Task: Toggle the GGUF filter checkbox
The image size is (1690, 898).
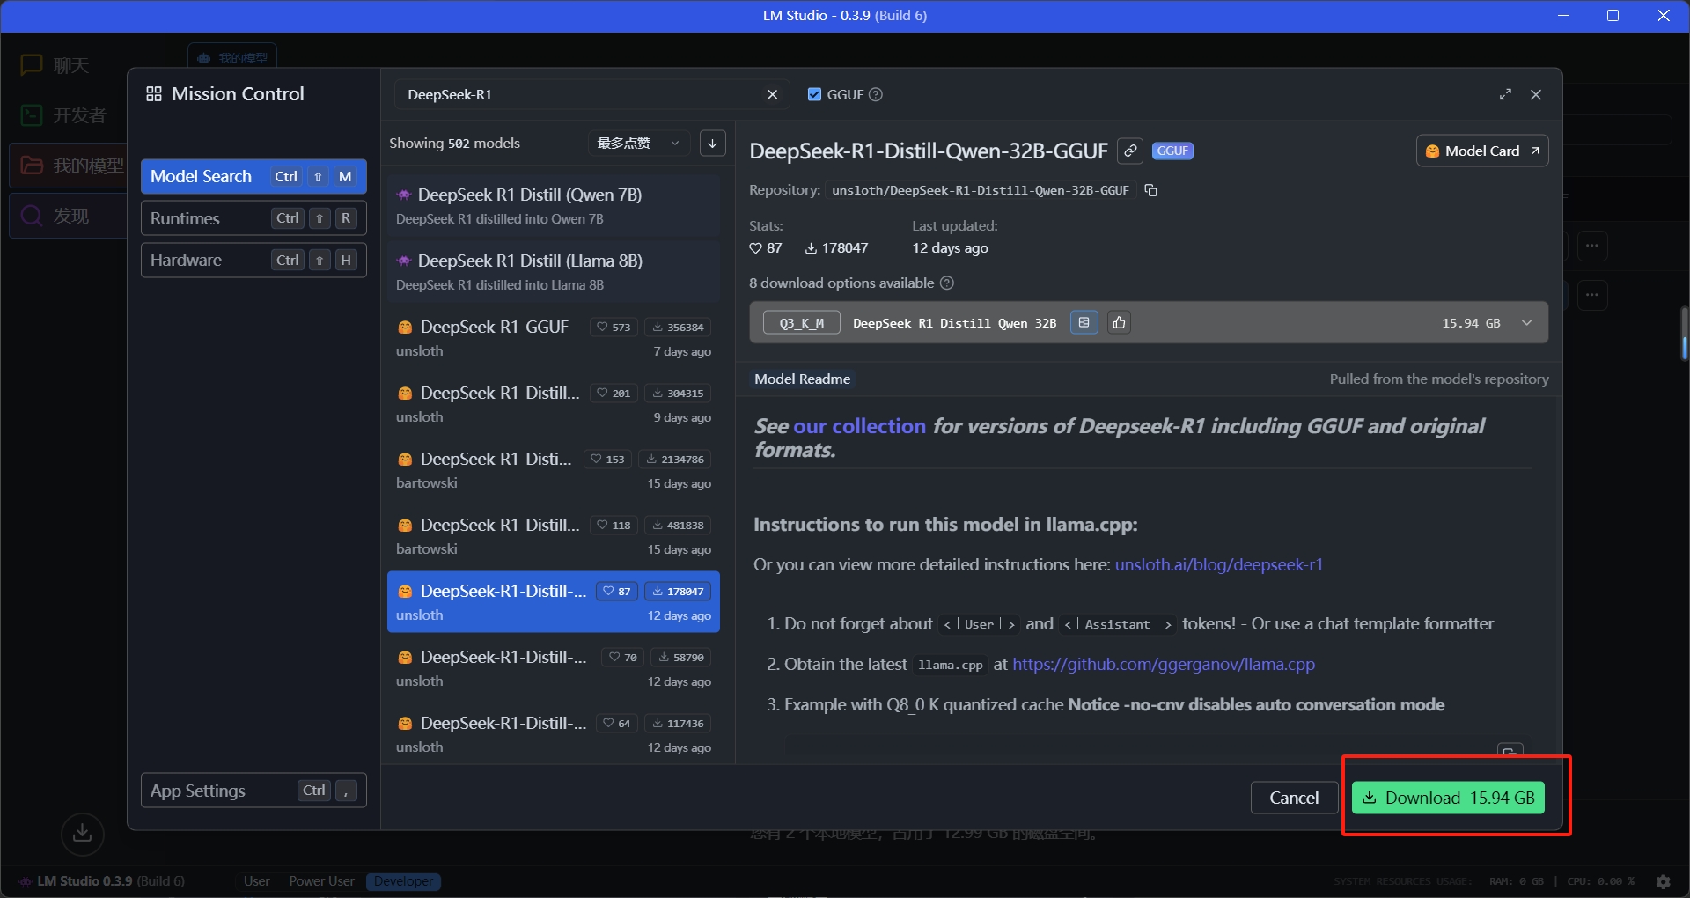Action: point(814,94)
